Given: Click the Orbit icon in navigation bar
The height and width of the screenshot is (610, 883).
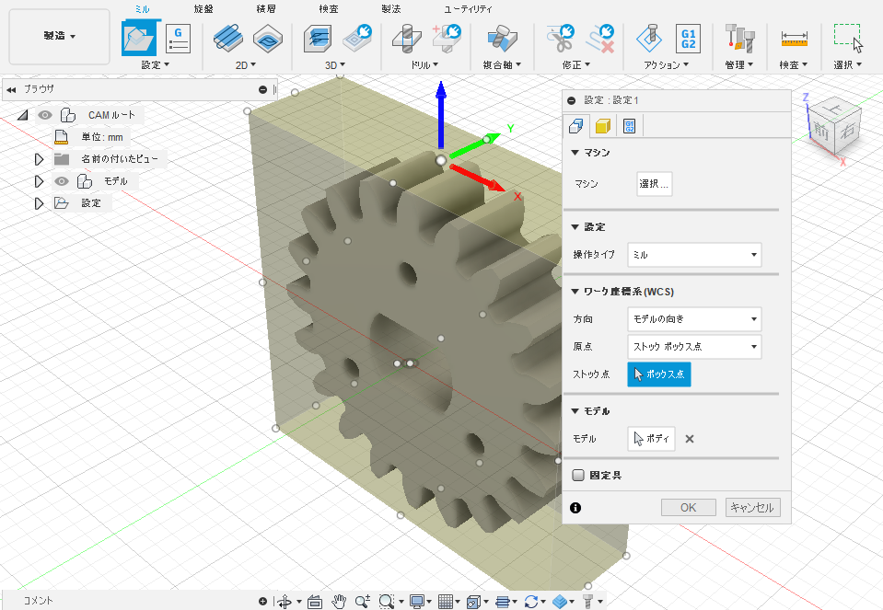Looking at the screenshot, I should click(285, 602).
